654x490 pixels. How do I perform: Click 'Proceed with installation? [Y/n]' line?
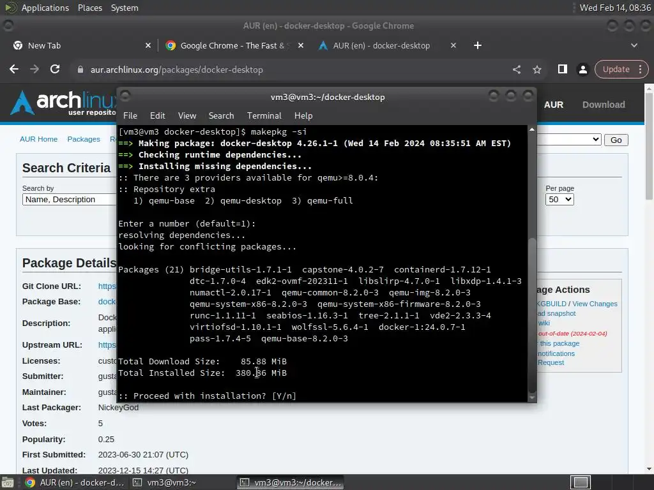[208, 396]
